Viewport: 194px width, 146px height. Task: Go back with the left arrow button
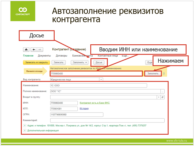pos(34,50)
